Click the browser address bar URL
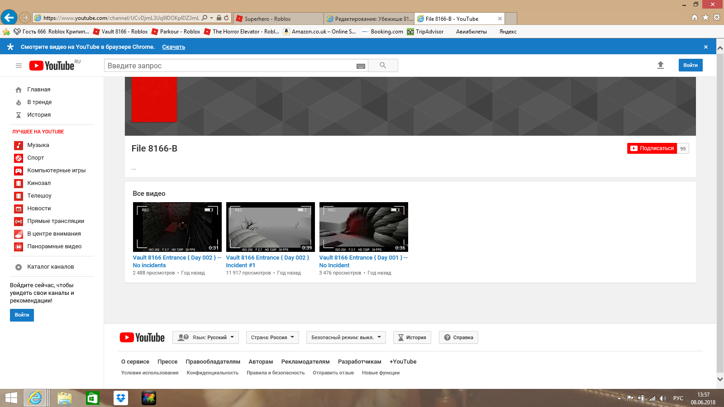This screenshot has width=724, height=407. 121,18
